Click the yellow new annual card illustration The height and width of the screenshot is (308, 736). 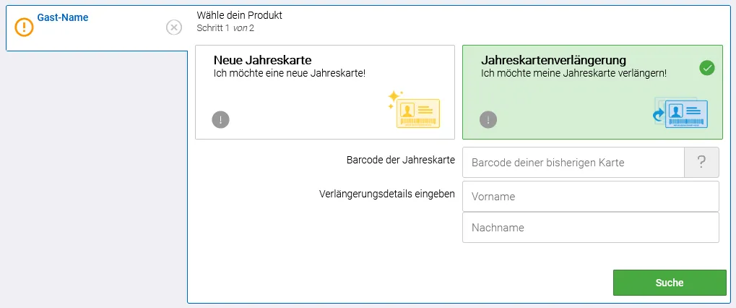point(415,110)
